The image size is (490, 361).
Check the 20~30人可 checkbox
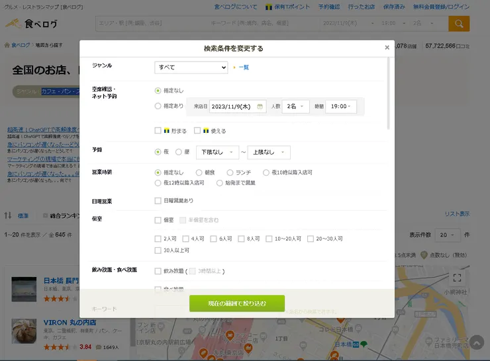311,239
